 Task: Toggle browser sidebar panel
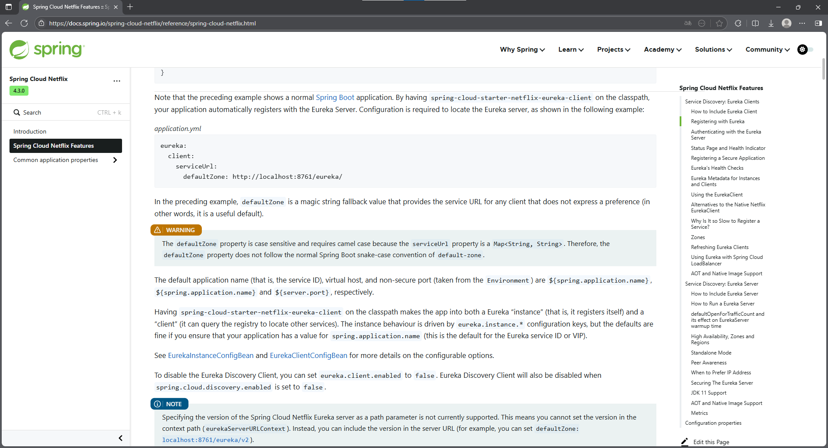[x=818, y=23]
